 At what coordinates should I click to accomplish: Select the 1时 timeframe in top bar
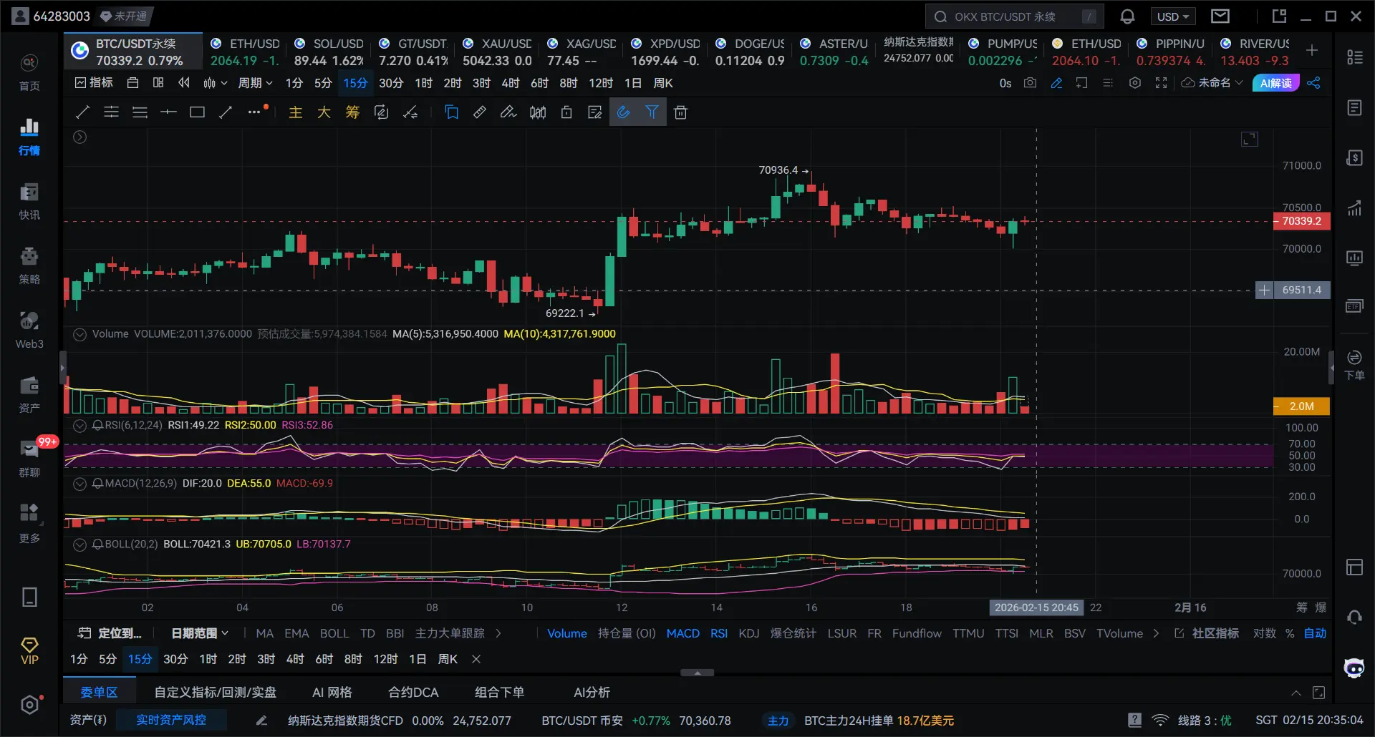point(423,83)
